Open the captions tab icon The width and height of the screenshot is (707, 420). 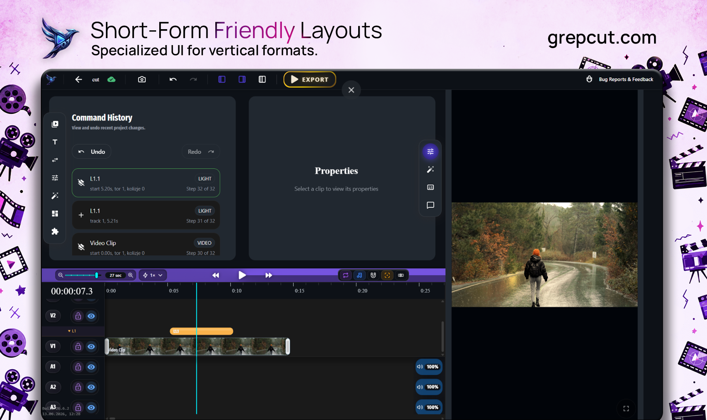pos(430,187)
